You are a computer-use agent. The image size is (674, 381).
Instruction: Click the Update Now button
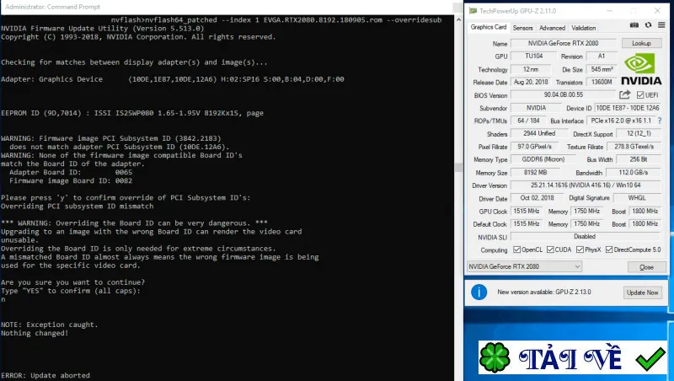tap(642, 292)
